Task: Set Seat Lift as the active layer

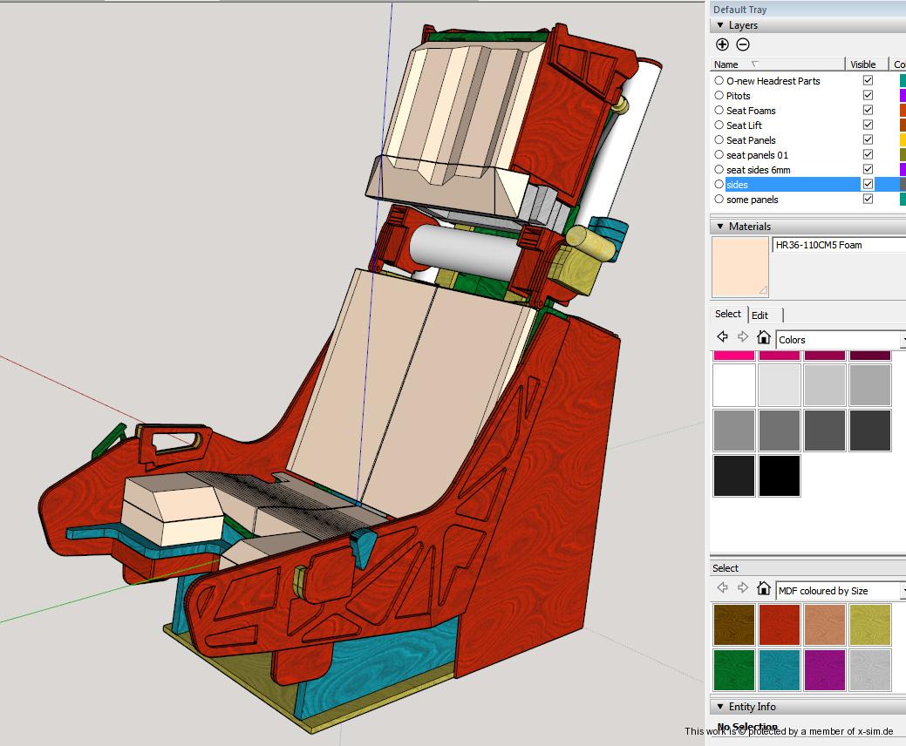Action: (719, 125)
